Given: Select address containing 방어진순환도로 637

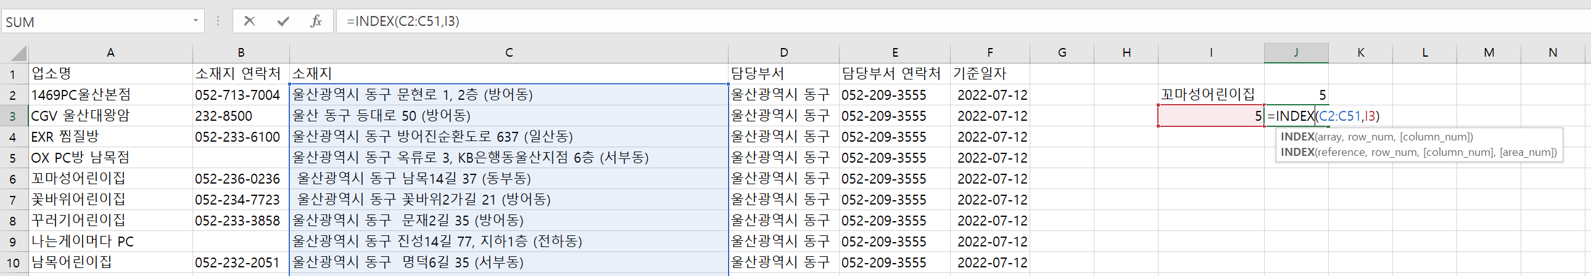Looking at the screenshot, I should point(509,136).
